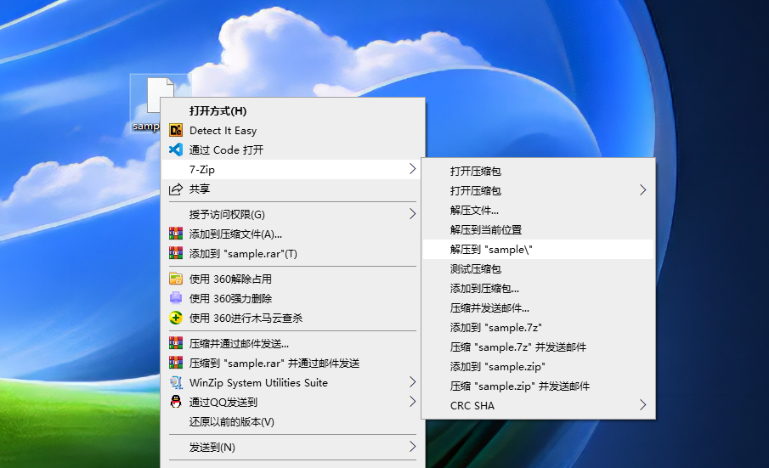This screenshot has width=769, height=468.
Task: Click the Detect It Easy icon
Action: click(176, 130)
